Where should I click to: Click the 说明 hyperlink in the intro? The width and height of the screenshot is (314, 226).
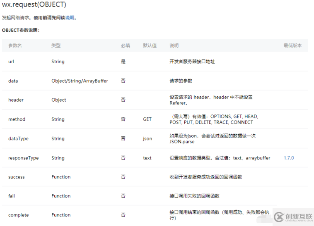70,18
